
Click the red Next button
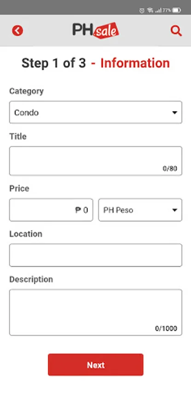pyautogui.click(x=96, y=365)
